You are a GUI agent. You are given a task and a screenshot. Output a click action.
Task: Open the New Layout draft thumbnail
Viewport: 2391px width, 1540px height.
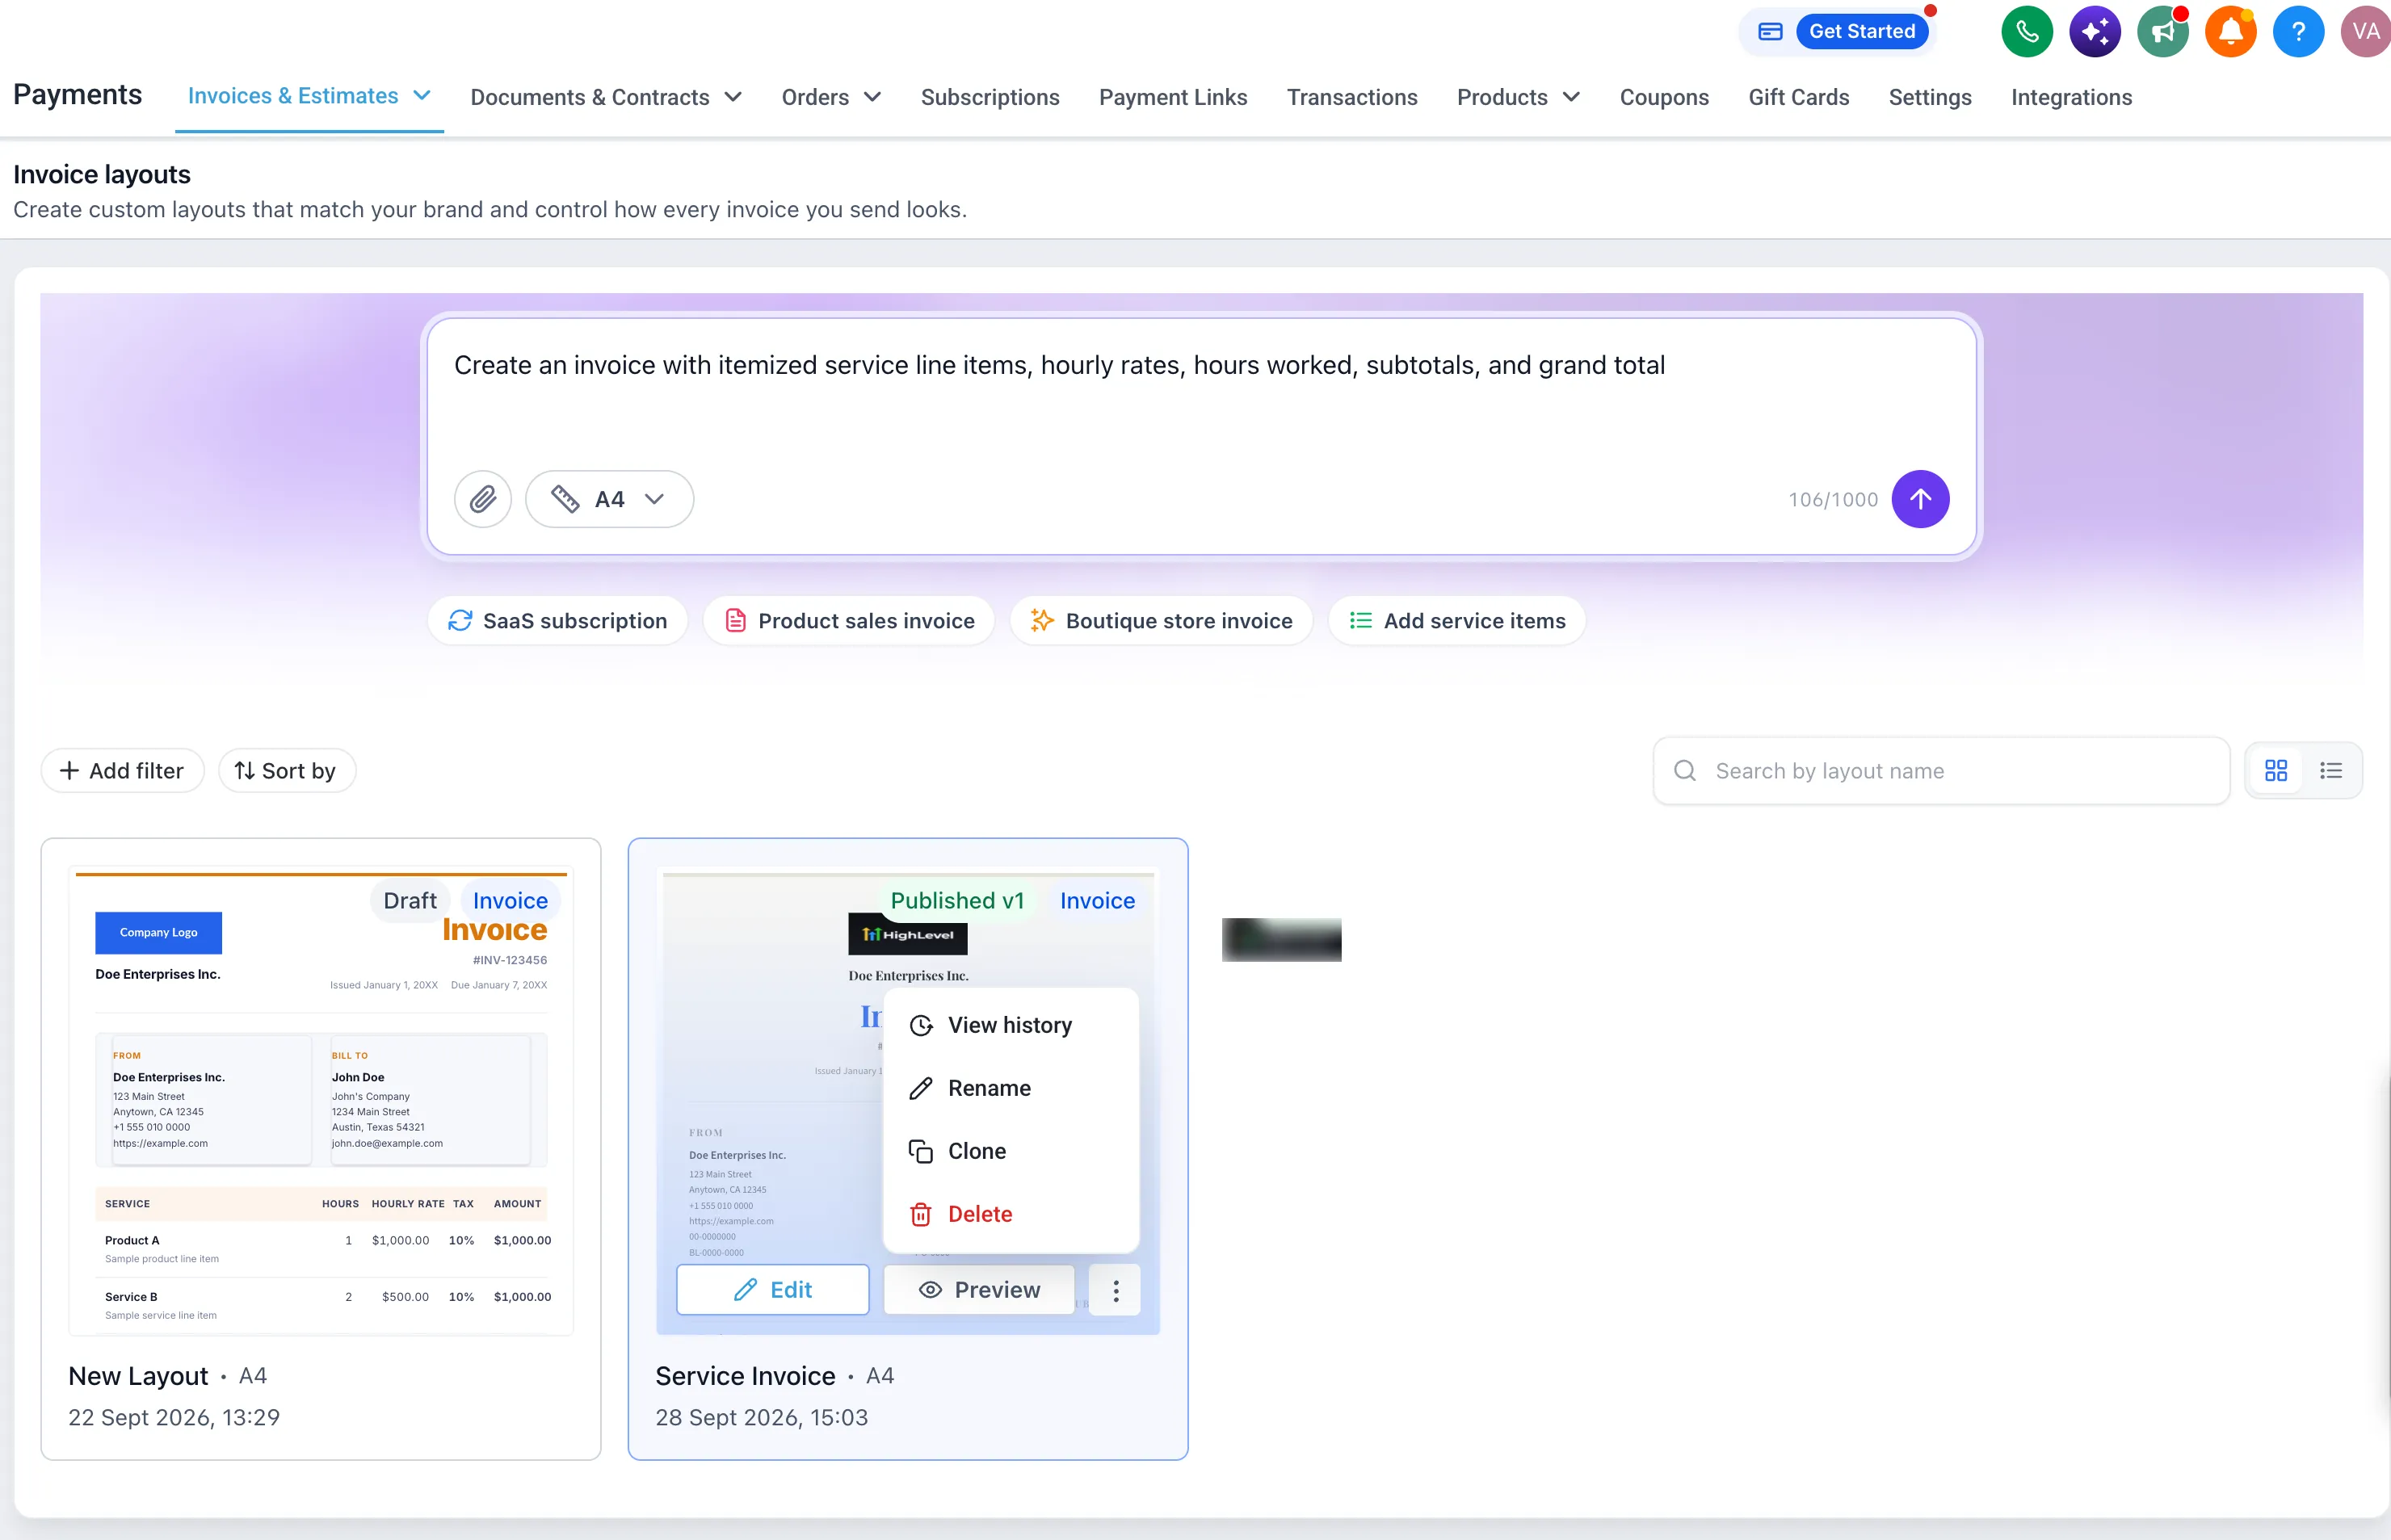(x=321, y=1100)
